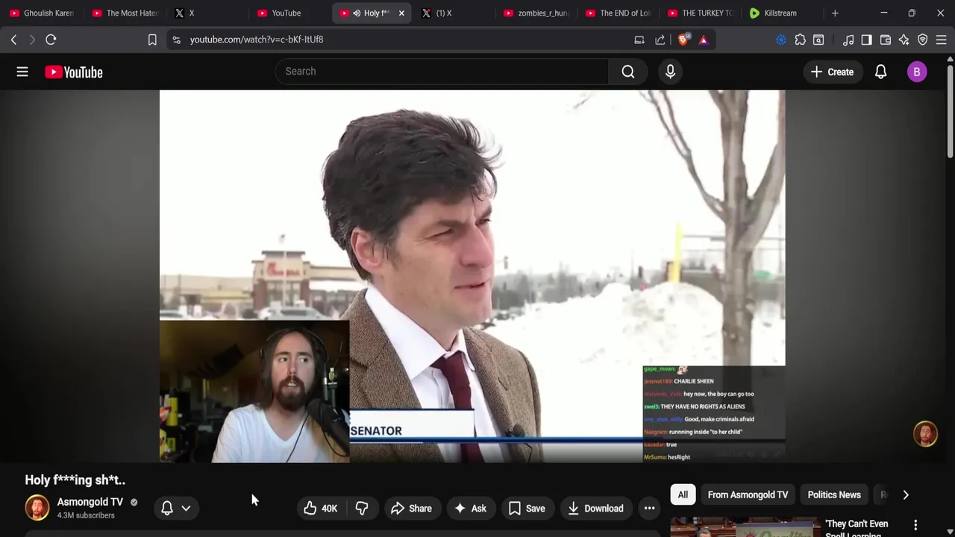Reload the current page
Viewport: 955px width, 537px height.
coord(51,40)
